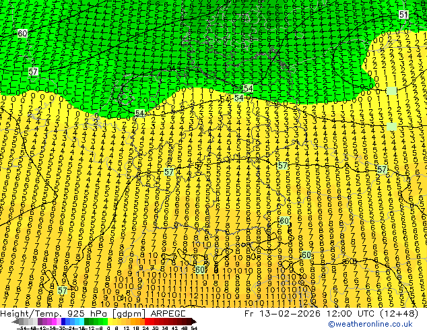Click the -54 legend scale value
The height and width of the screenshot is (330, 427).
pyautogui.click(x=22, y=329)
